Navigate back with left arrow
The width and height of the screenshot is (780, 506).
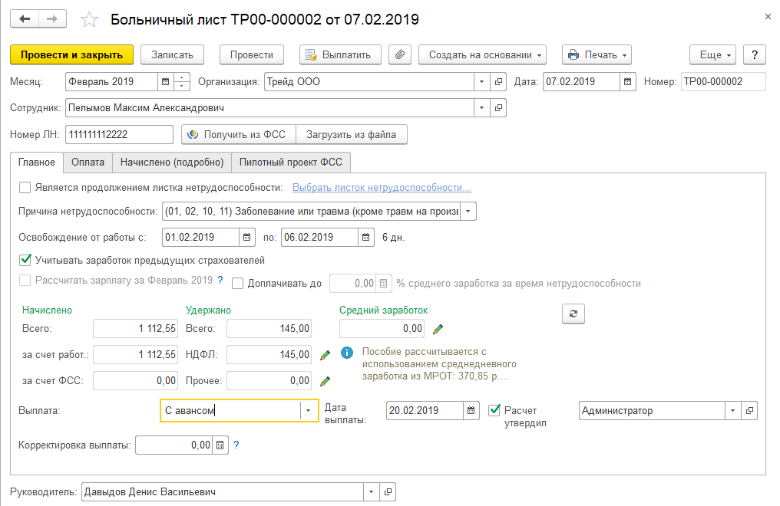click(x=25, y=18)
